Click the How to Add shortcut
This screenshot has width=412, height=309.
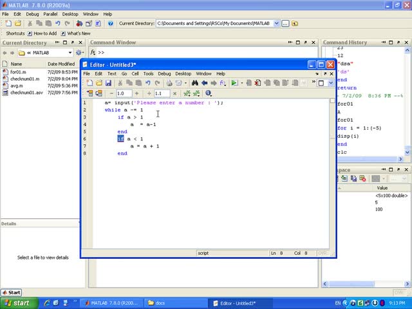pos(42,33)
